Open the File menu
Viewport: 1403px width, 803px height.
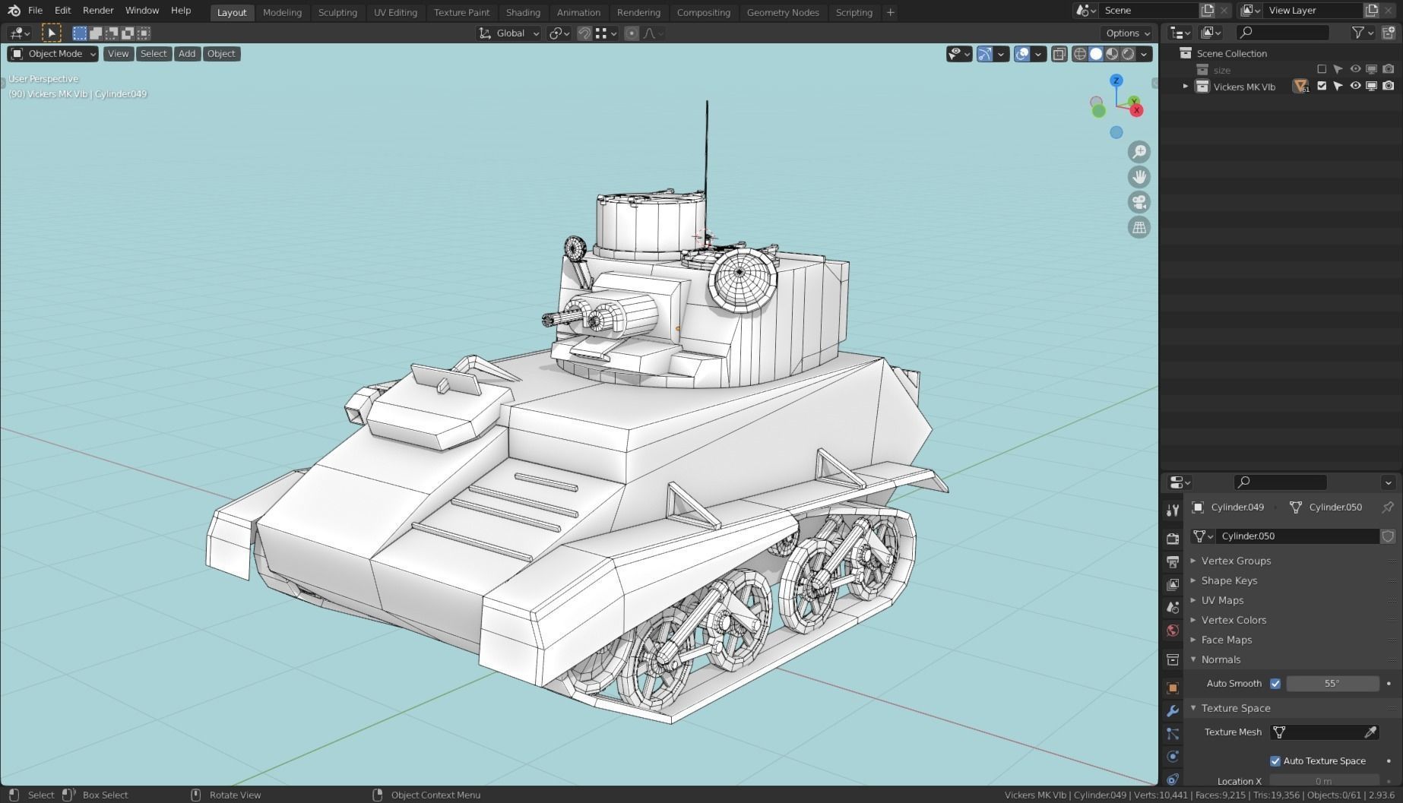coord(35,11)
